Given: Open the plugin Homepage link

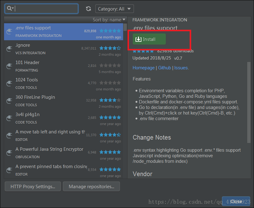Looking at the screenshot, I should 144,68.
